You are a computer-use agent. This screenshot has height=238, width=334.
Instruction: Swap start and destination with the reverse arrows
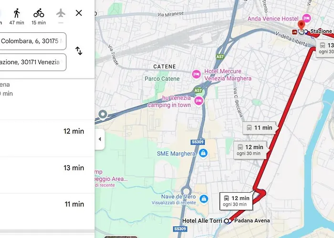pos(79,51)
